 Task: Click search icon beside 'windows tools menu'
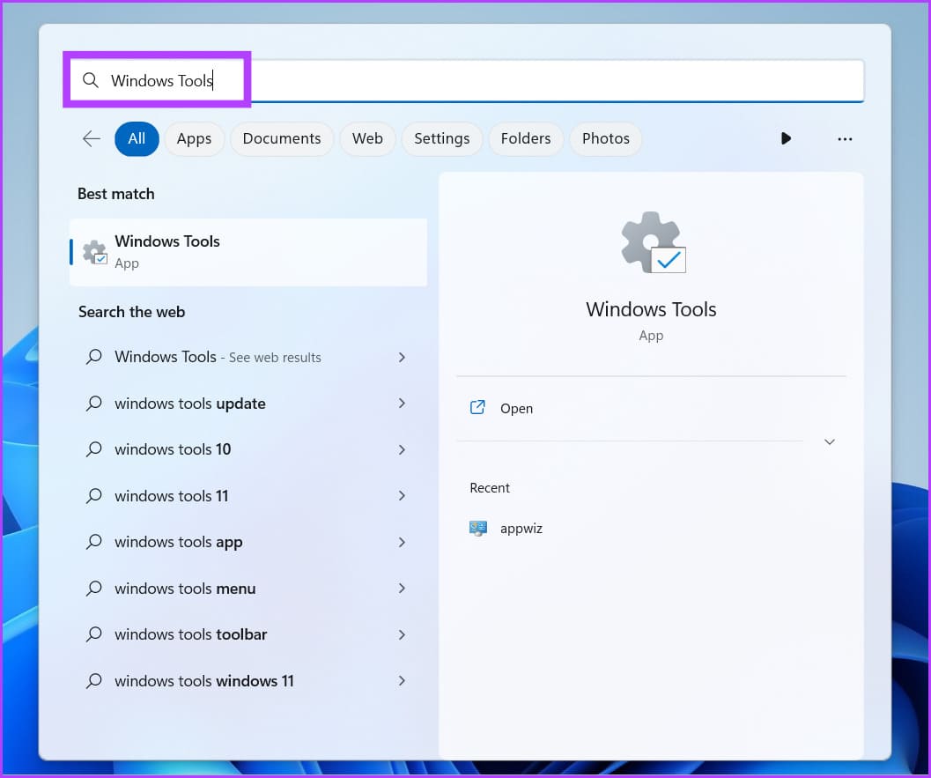[x=94, y=589]
